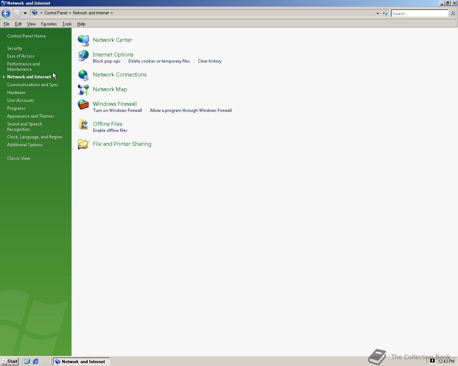This screenshot has width=458, height=366.
Task: Click the Forward navigation arrow
Action: 16,13
